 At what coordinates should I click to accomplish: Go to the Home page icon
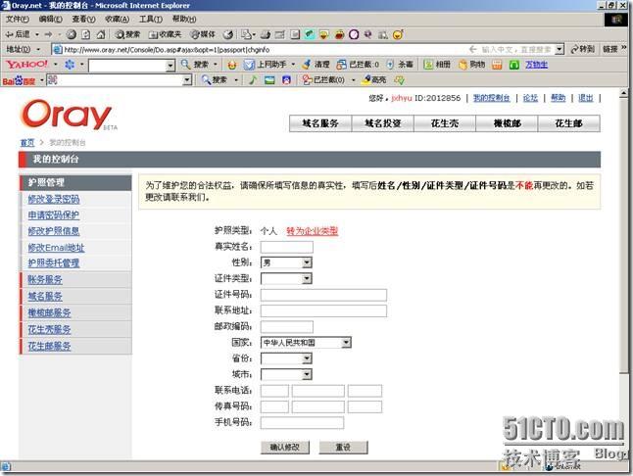tap(101, 34)
